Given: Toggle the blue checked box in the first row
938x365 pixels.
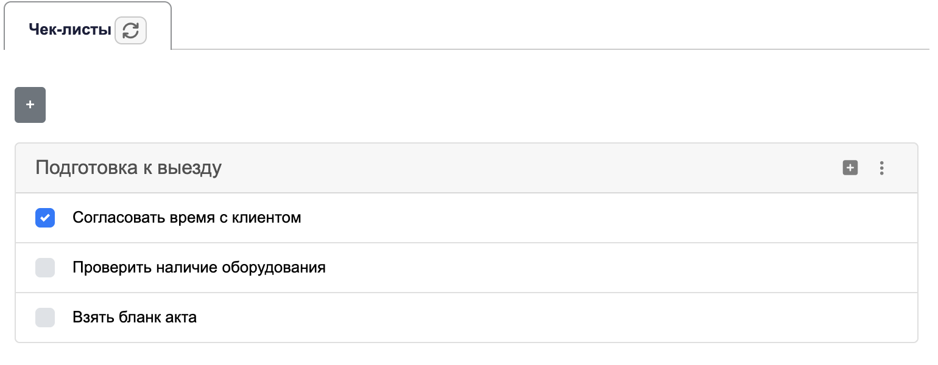Looking at the screenshot, I should coord(45,218).
